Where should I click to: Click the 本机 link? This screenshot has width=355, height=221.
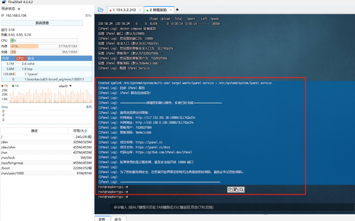89,107
